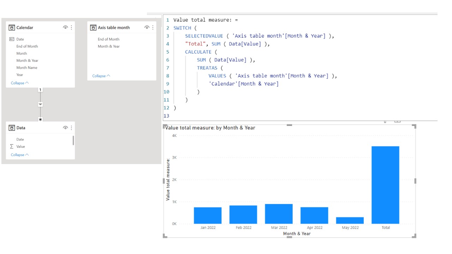Select the Month Name field
The height and width of the screenshot is (254, 452).
coord(27,67)
